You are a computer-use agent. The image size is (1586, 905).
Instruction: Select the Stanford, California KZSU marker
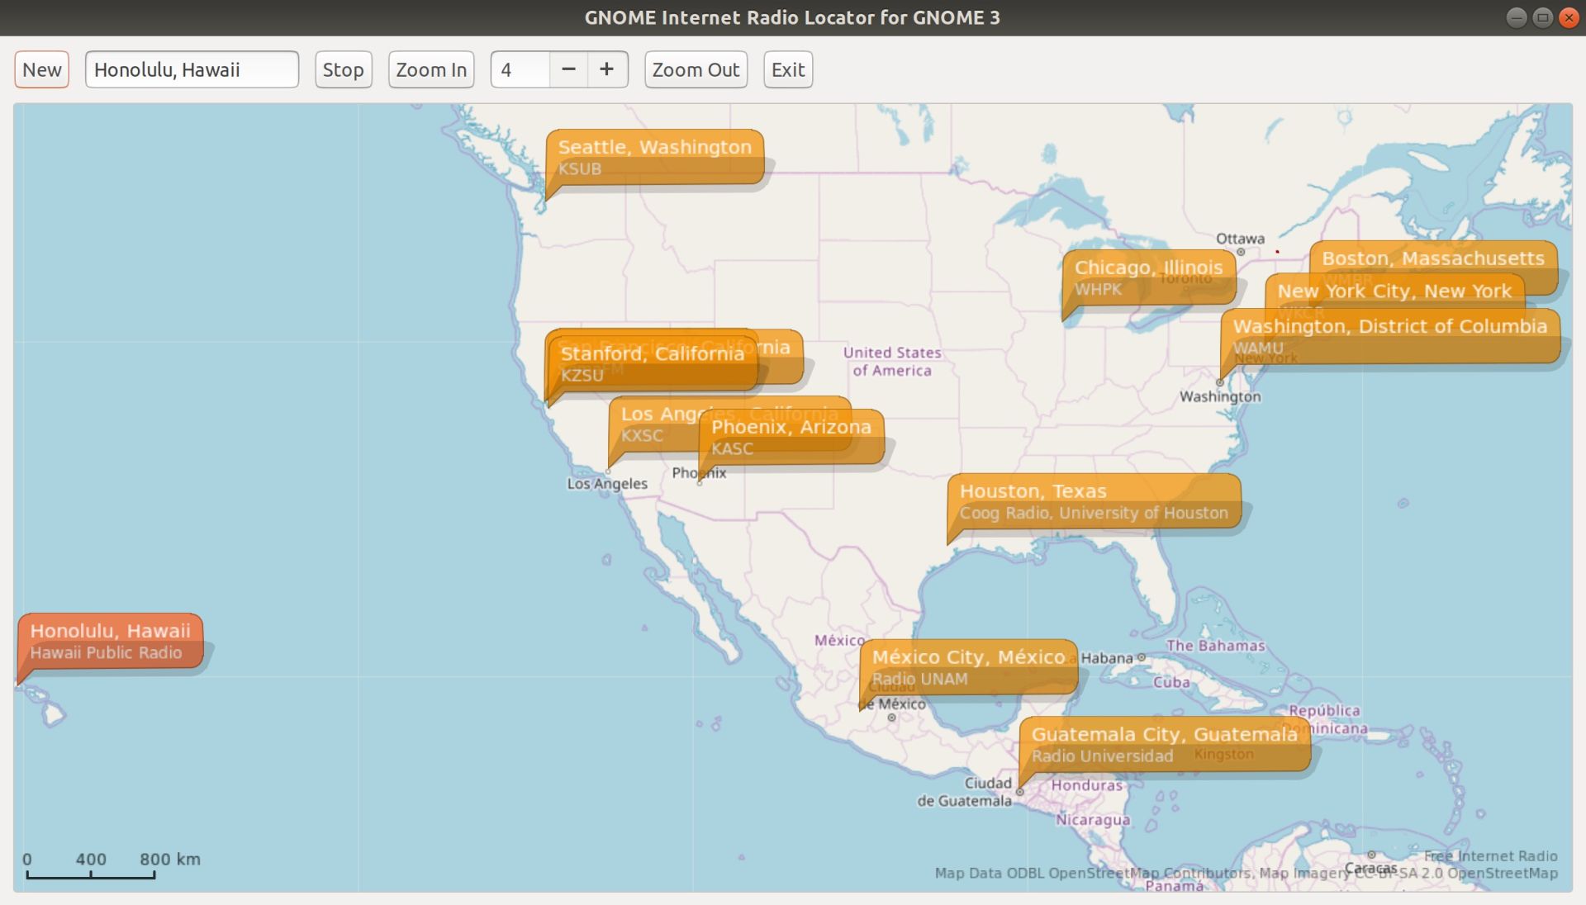pyautogui.click(x=652, y=363)
